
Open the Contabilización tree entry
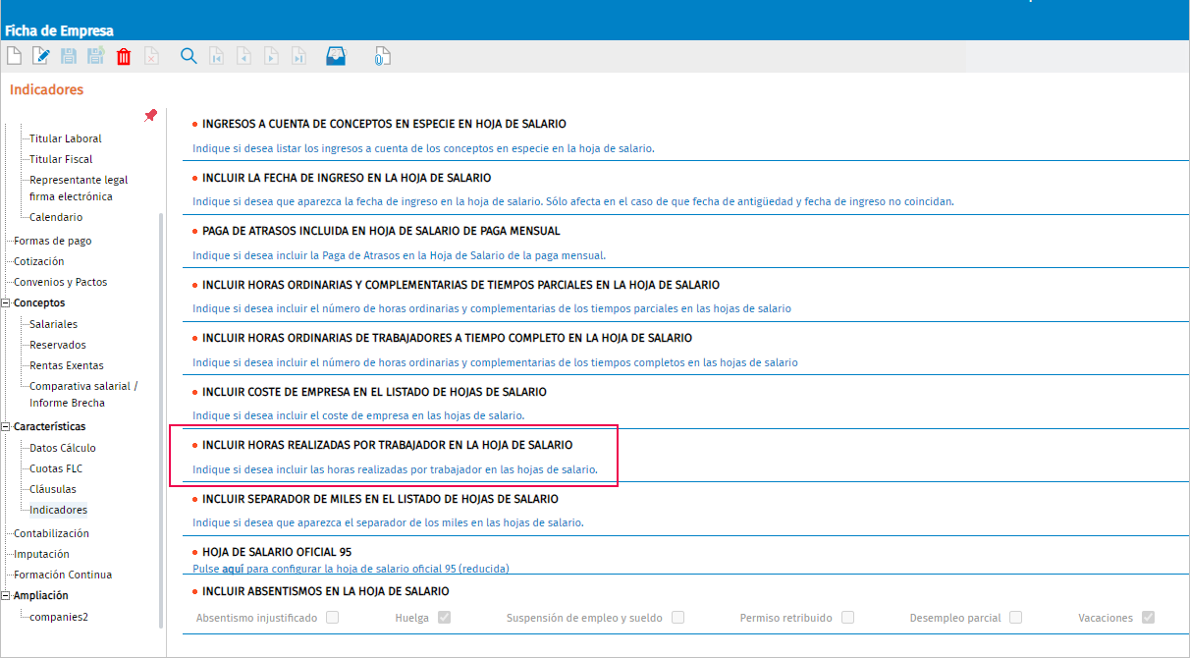51,533
